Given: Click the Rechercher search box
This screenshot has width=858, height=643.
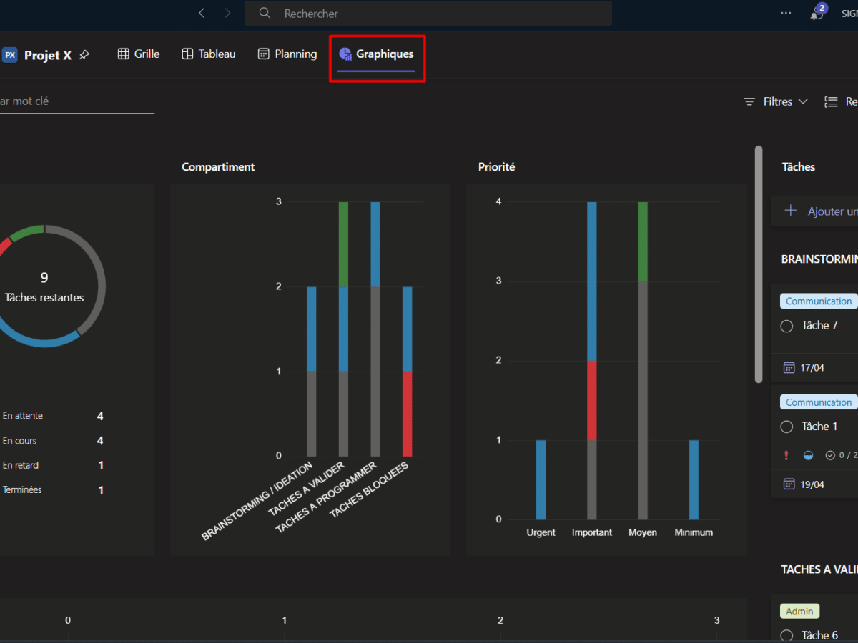Looking at the screenshot, I should pos(428,14).
